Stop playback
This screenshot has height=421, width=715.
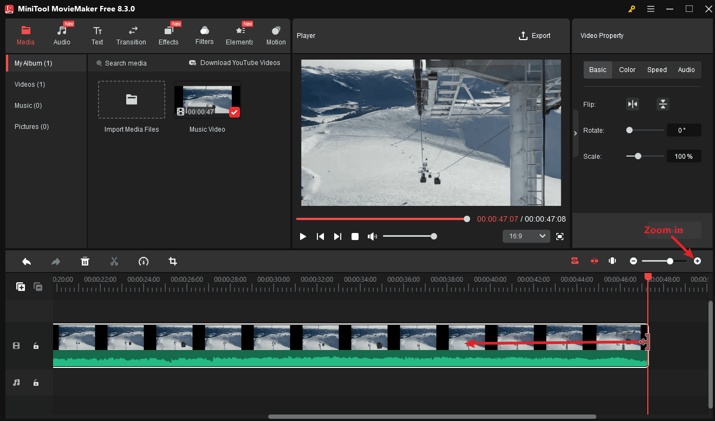(x=355, y=237)
